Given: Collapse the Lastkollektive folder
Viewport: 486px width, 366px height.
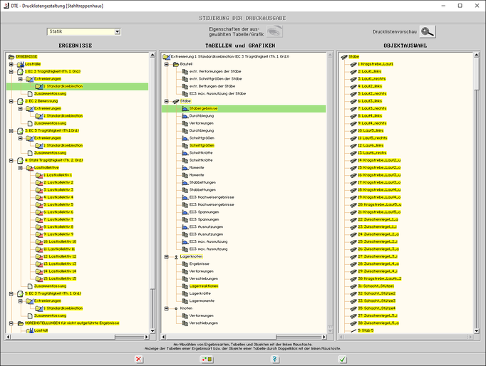Looking at the screenshot, I should 20,167.
